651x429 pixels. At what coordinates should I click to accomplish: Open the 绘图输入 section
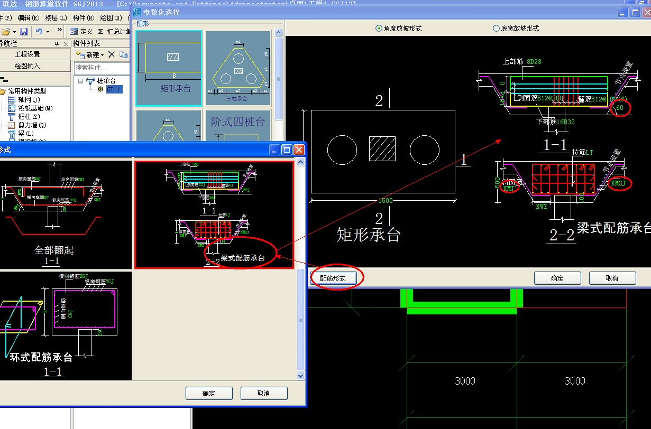point(26,66)
